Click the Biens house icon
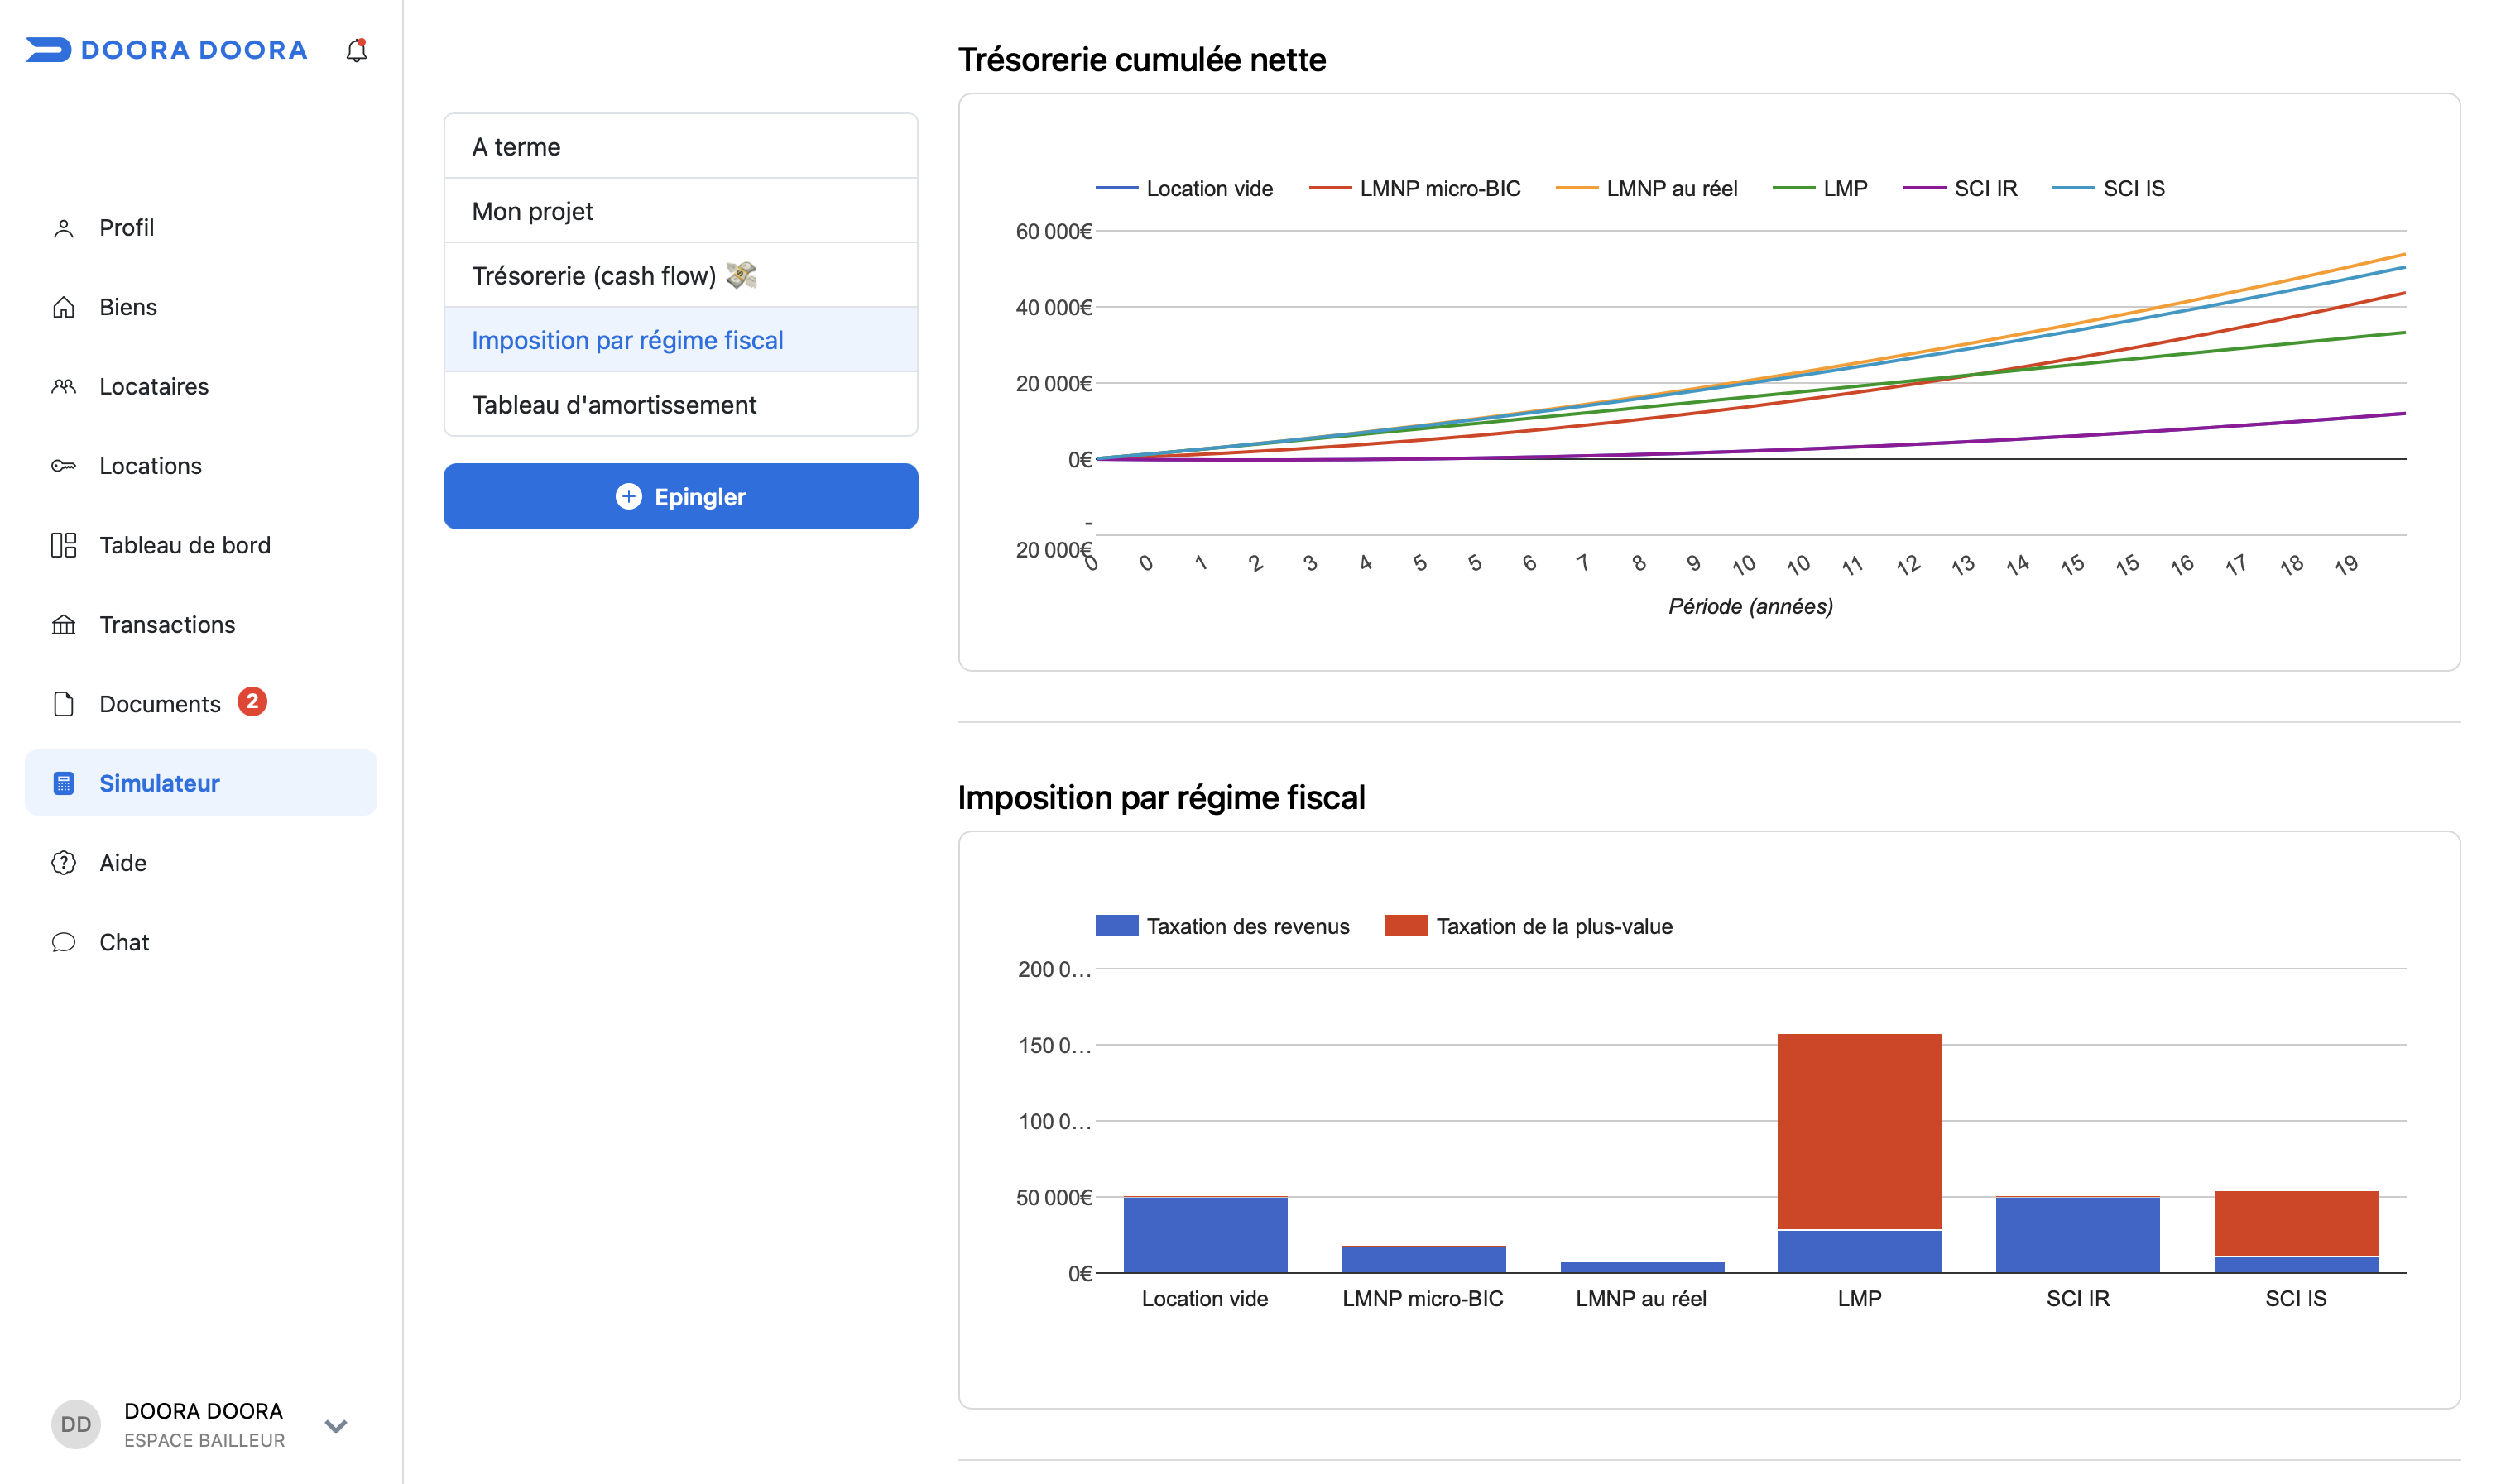2501x1484 pixels. click(x=63, y=307)
